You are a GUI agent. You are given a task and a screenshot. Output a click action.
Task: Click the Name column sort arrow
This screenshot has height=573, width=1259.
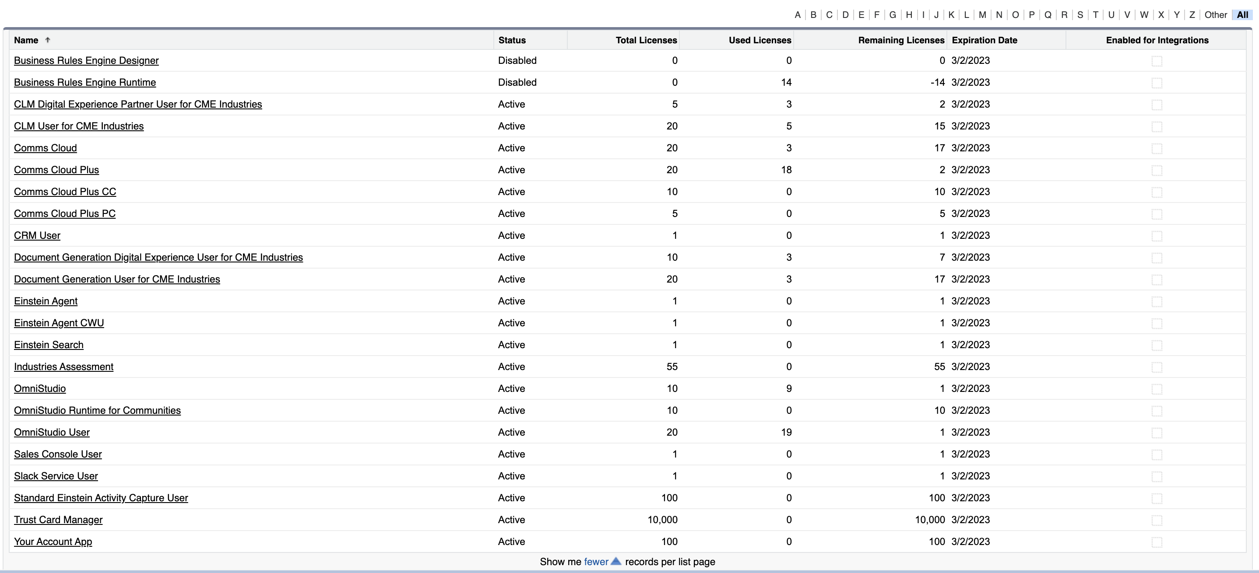pyautogui.click(x=47, y=40)
